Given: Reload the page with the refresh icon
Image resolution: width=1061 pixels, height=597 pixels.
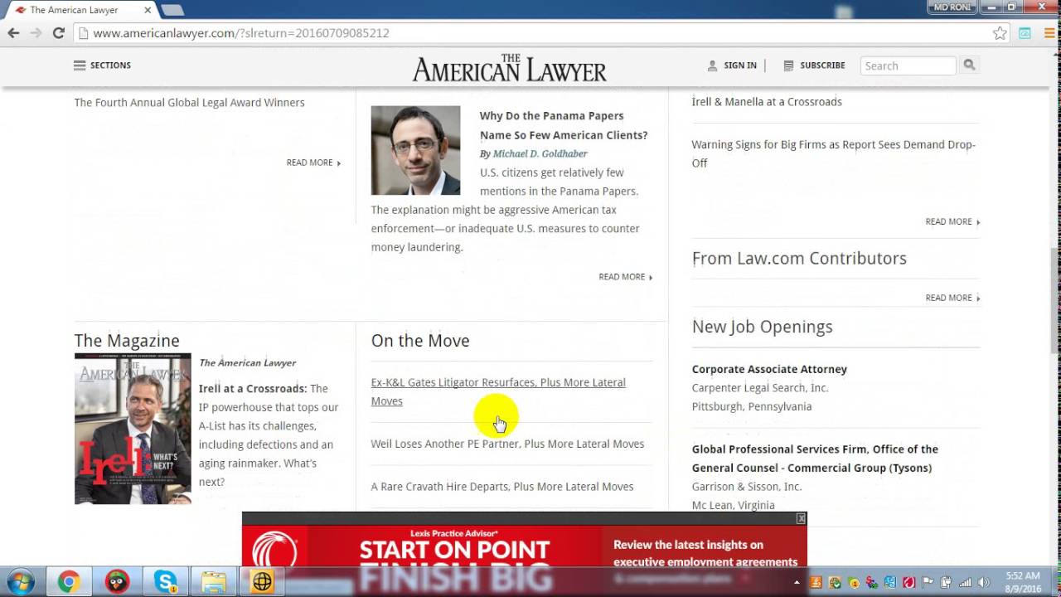Looking at the screenshot, I should click(58, 33).
